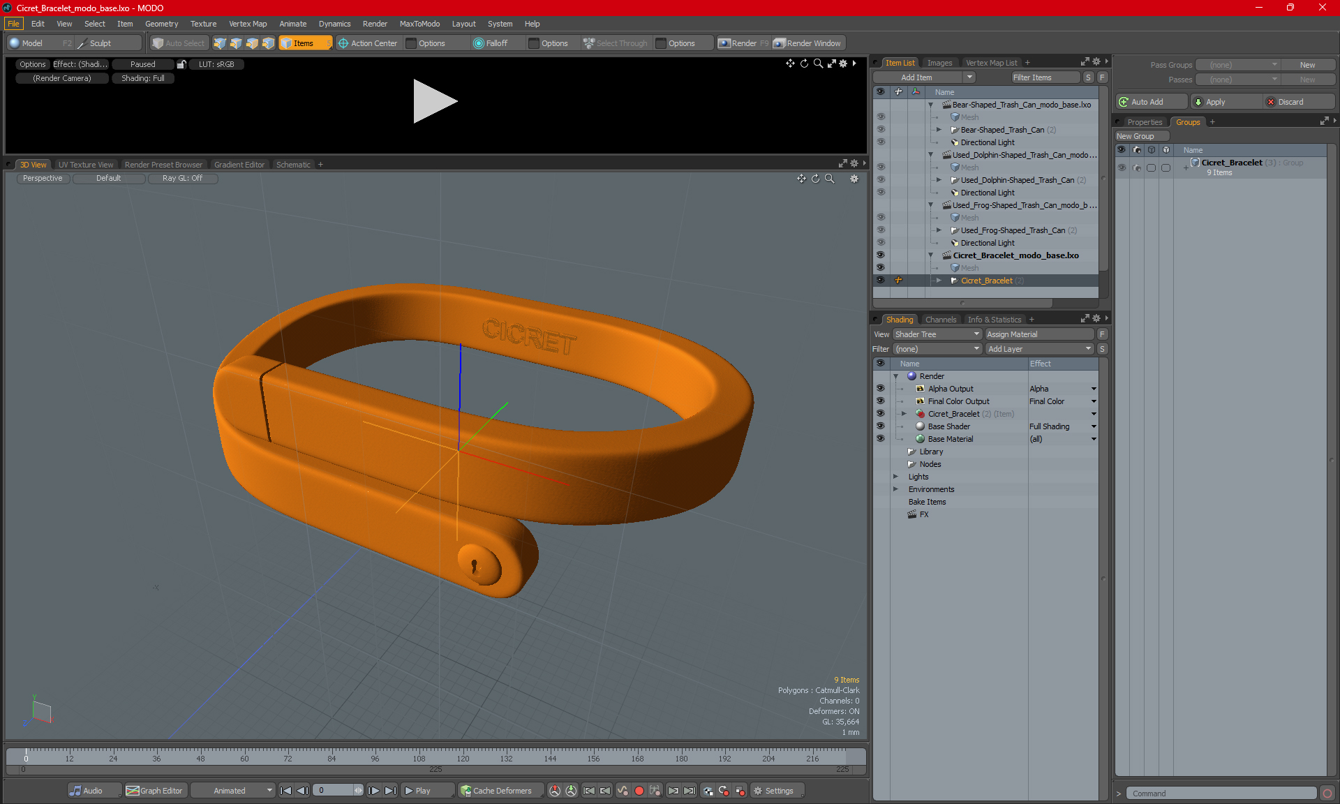Image resolution: width=1340 pixels, height=804 pixels.
Task: Toggle eye for Cicret_Bracelet group in Groups
Action: tap(1122, 167)
